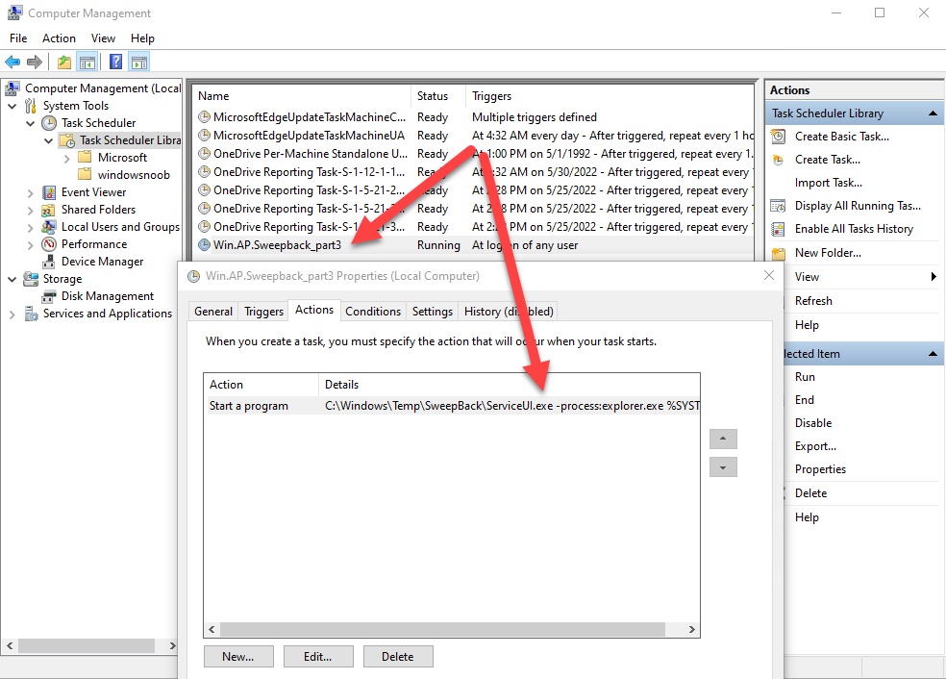The width and height of the screenshot is (946, 679).
Task: Toggle the Show/Hide Action Pane icon
Action: 139,62
